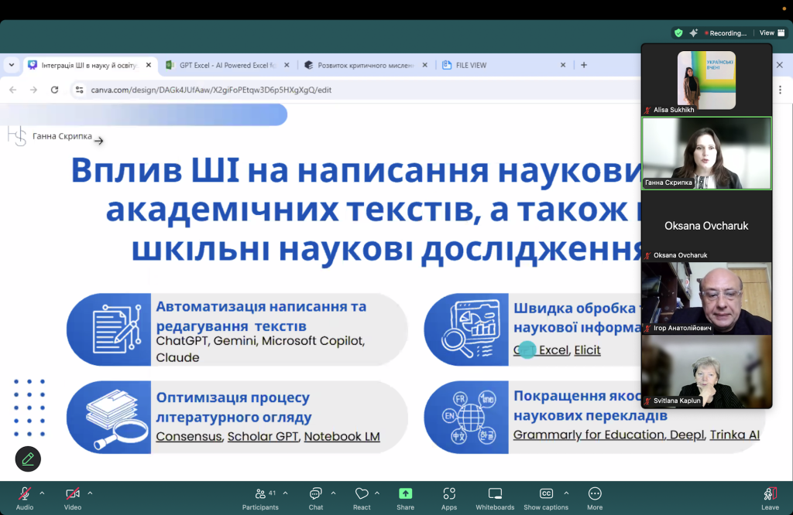Open the Grammarly for Education link
This screenshot has width=793, height=515.
(x=589, y=435)
